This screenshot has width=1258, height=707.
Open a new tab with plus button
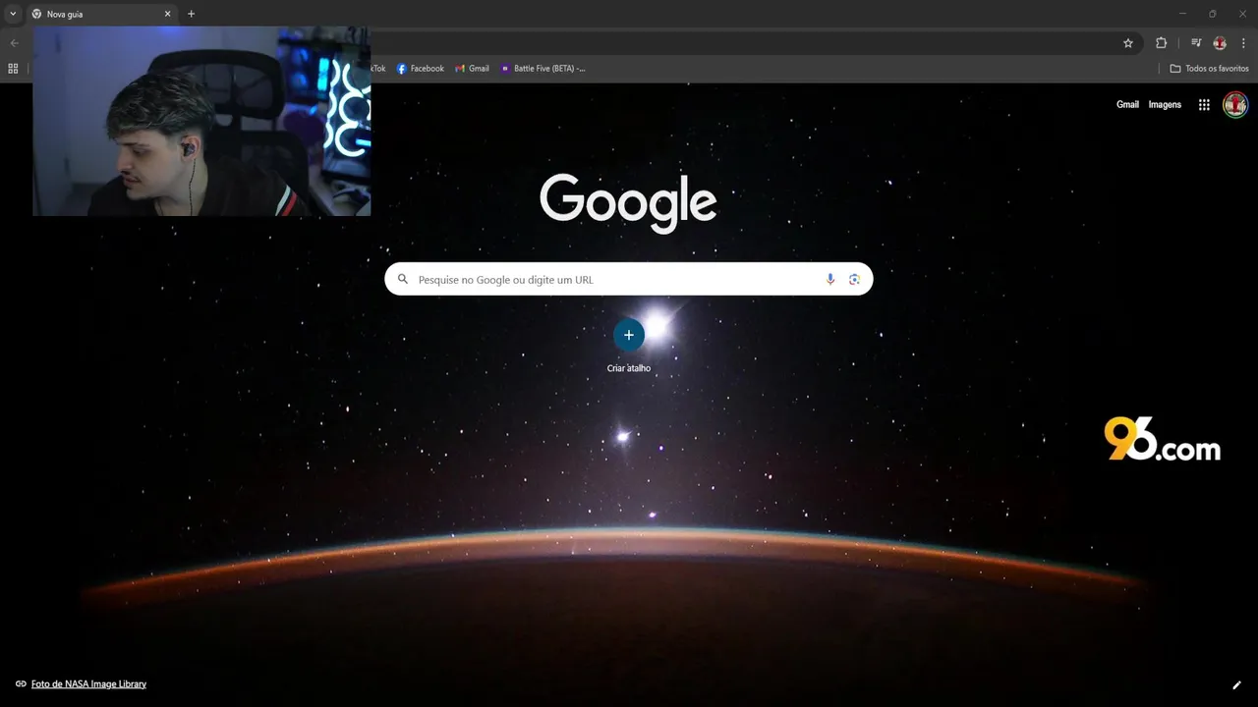(x=191, y=14)
